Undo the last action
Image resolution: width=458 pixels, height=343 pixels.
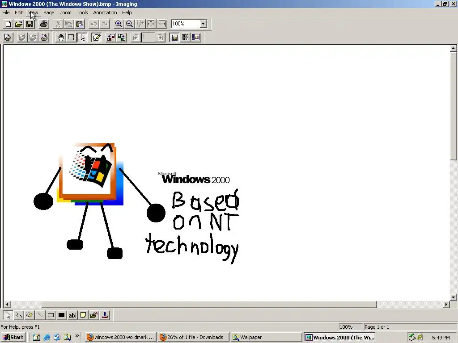coord(94,24)
